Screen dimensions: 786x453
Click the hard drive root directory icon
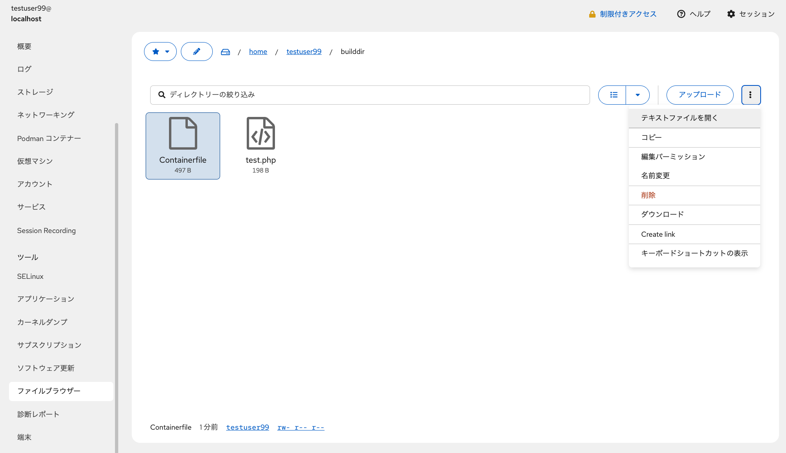(x=225, y=52)
